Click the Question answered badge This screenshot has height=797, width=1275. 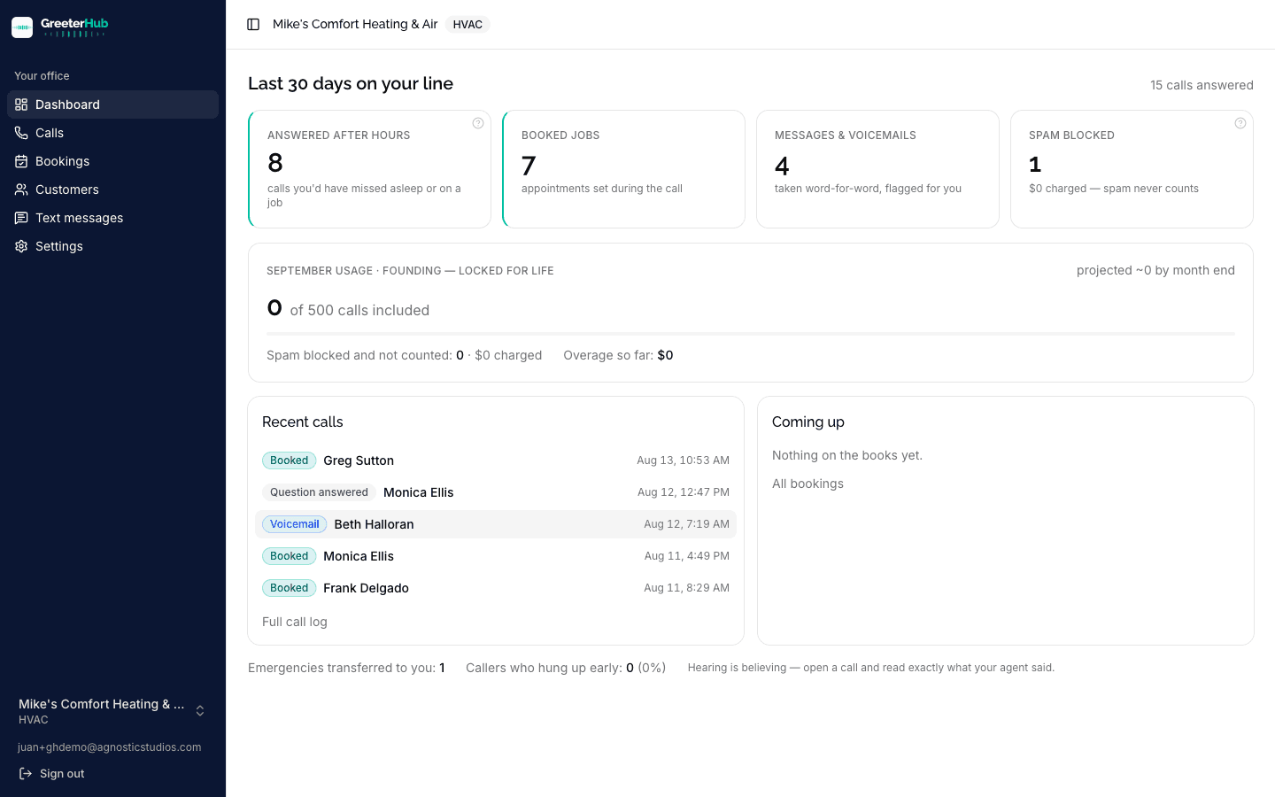(x=319, y=492)
